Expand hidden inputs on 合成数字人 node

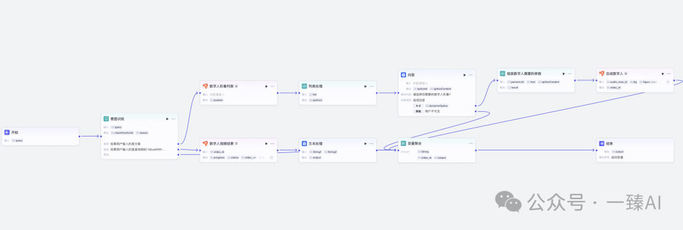(668, 82)
